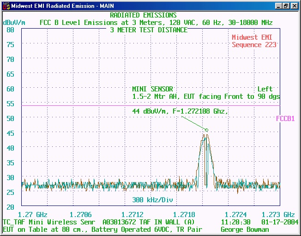301x236 pixels.
Task: Click the red Midwest EMI label
Action: coord(254,37)
